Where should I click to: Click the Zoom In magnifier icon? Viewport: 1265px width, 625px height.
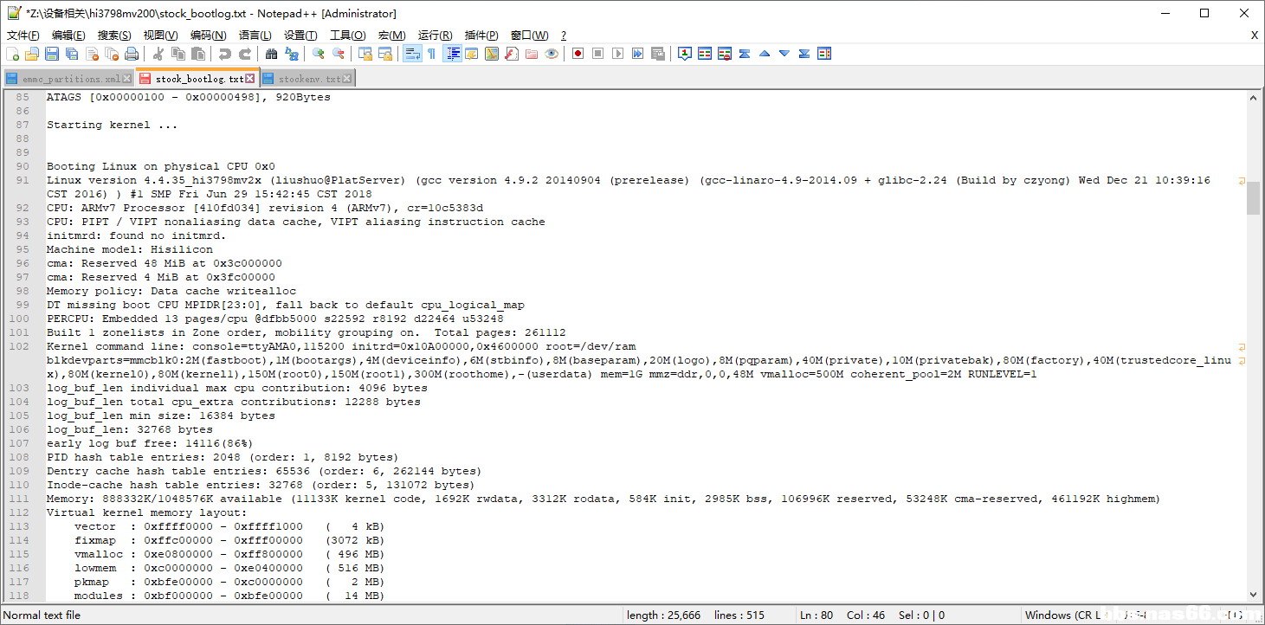(319, 54)
